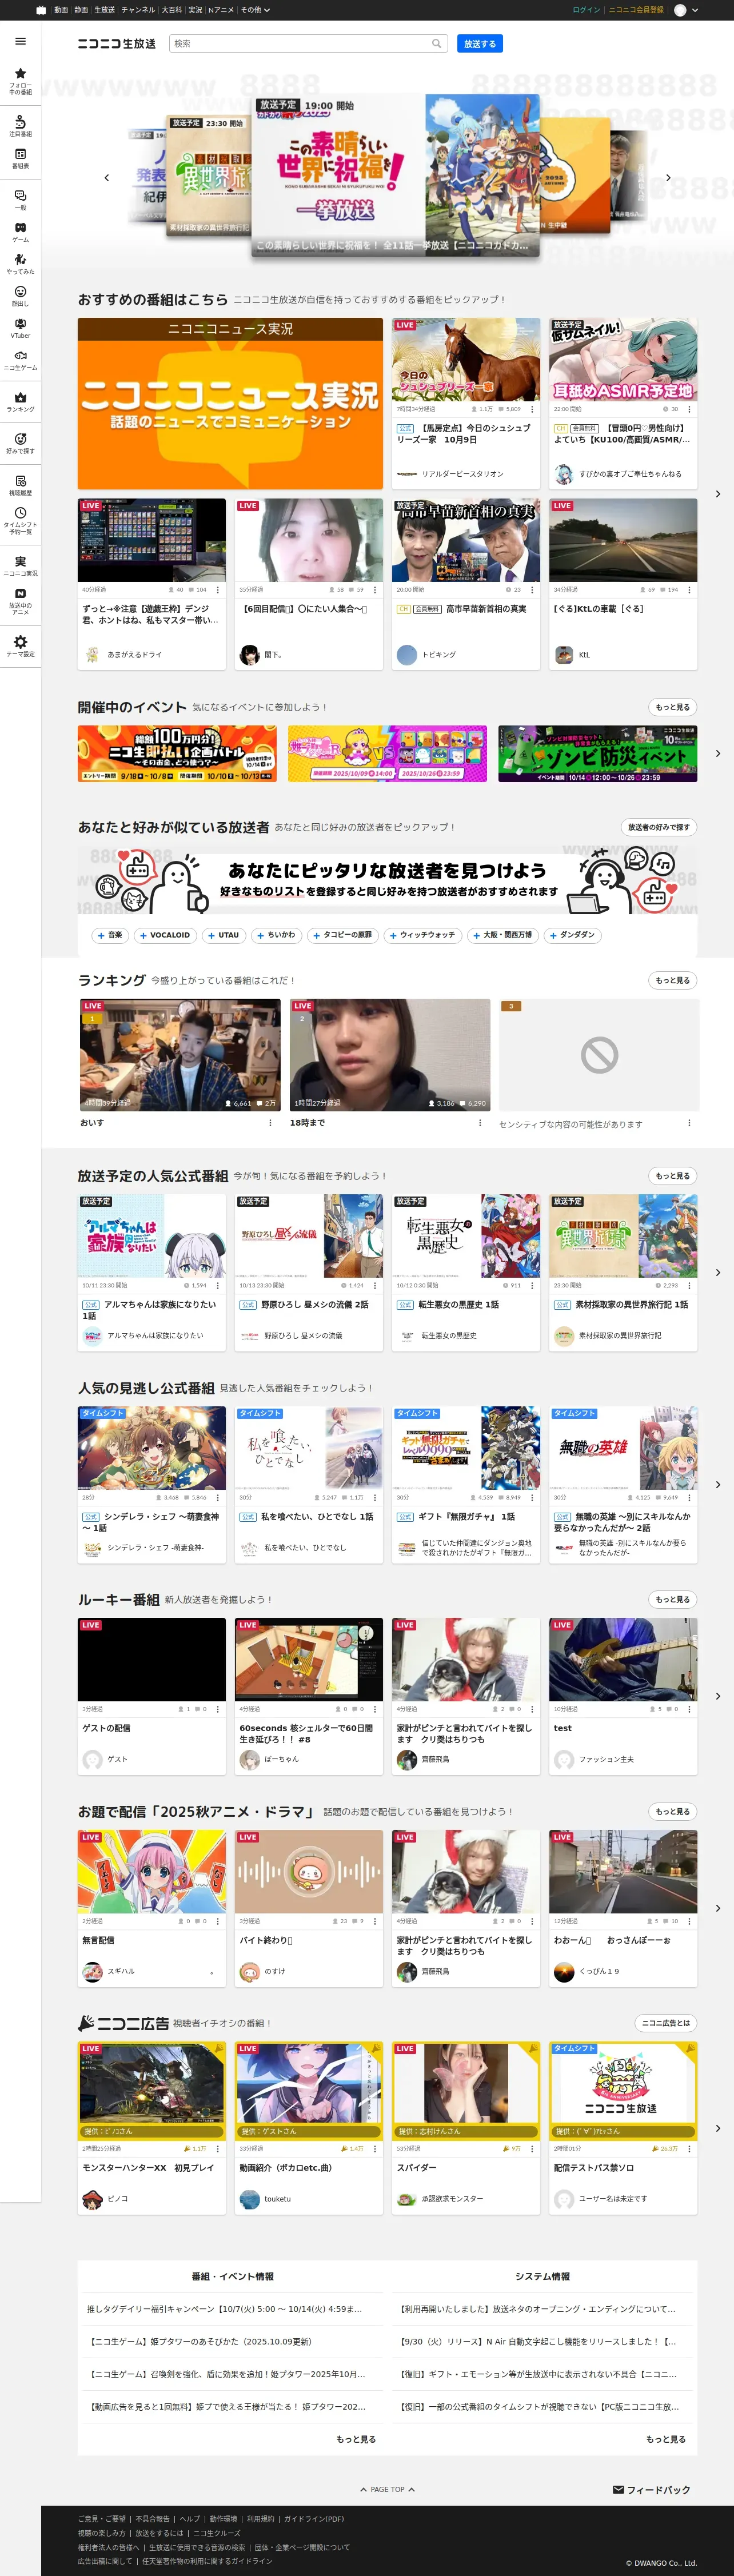
Task: Open 動画 in the top menu bar
Action: pos(61,10)
